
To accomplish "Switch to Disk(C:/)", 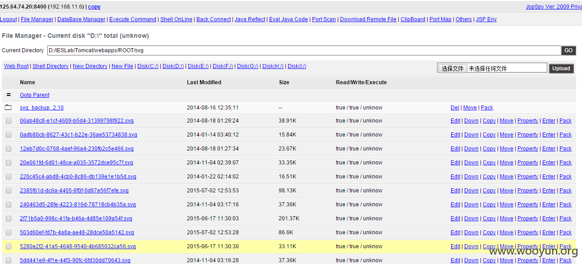I will pyautogui.click(x=148, y=66).
